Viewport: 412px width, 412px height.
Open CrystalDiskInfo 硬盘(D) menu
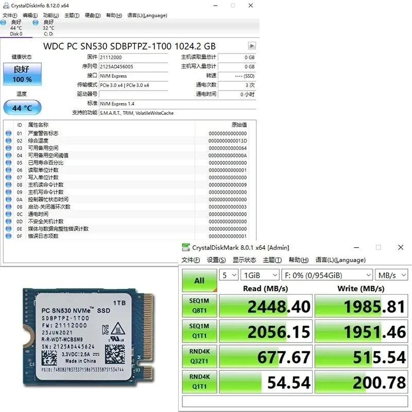(x=93, y=15)
